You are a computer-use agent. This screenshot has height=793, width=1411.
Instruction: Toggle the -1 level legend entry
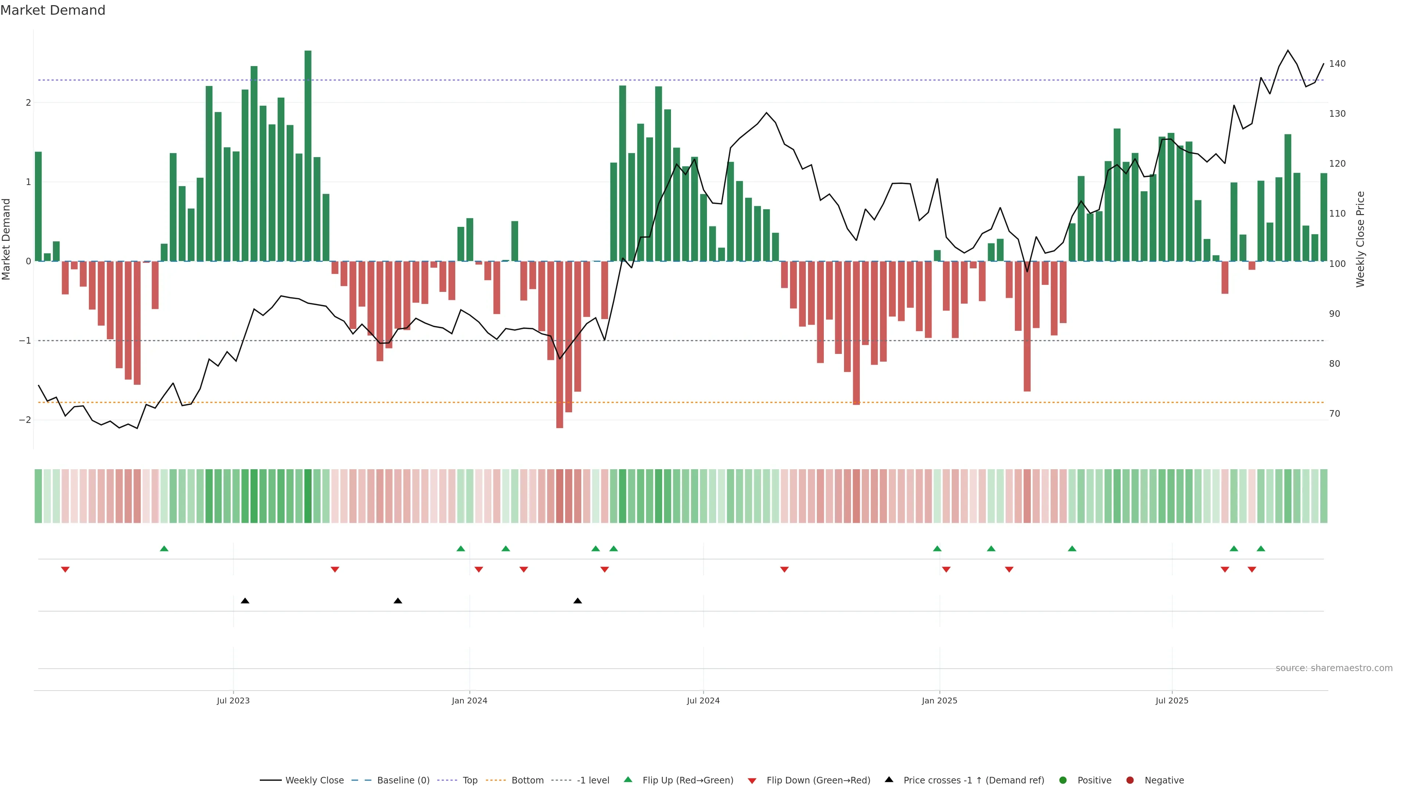(593, 780)
